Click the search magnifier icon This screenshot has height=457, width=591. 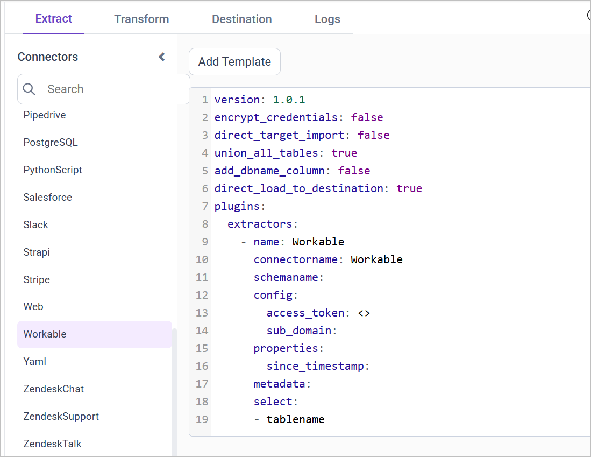[x=29, y=89]
